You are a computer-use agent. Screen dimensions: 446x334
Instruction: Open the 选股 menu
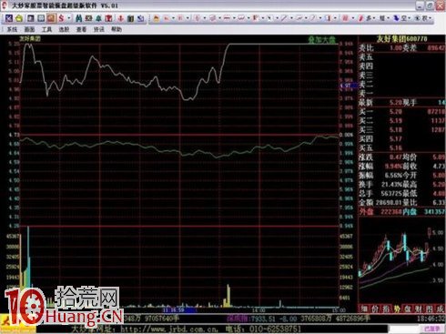[64, 29]
